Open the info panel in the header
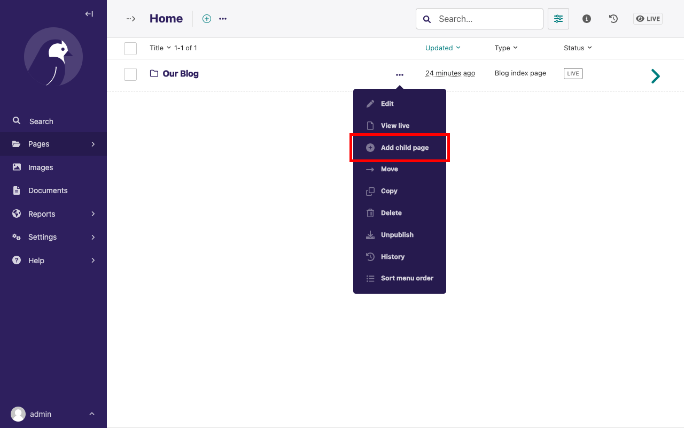 [x=586, y=19]
